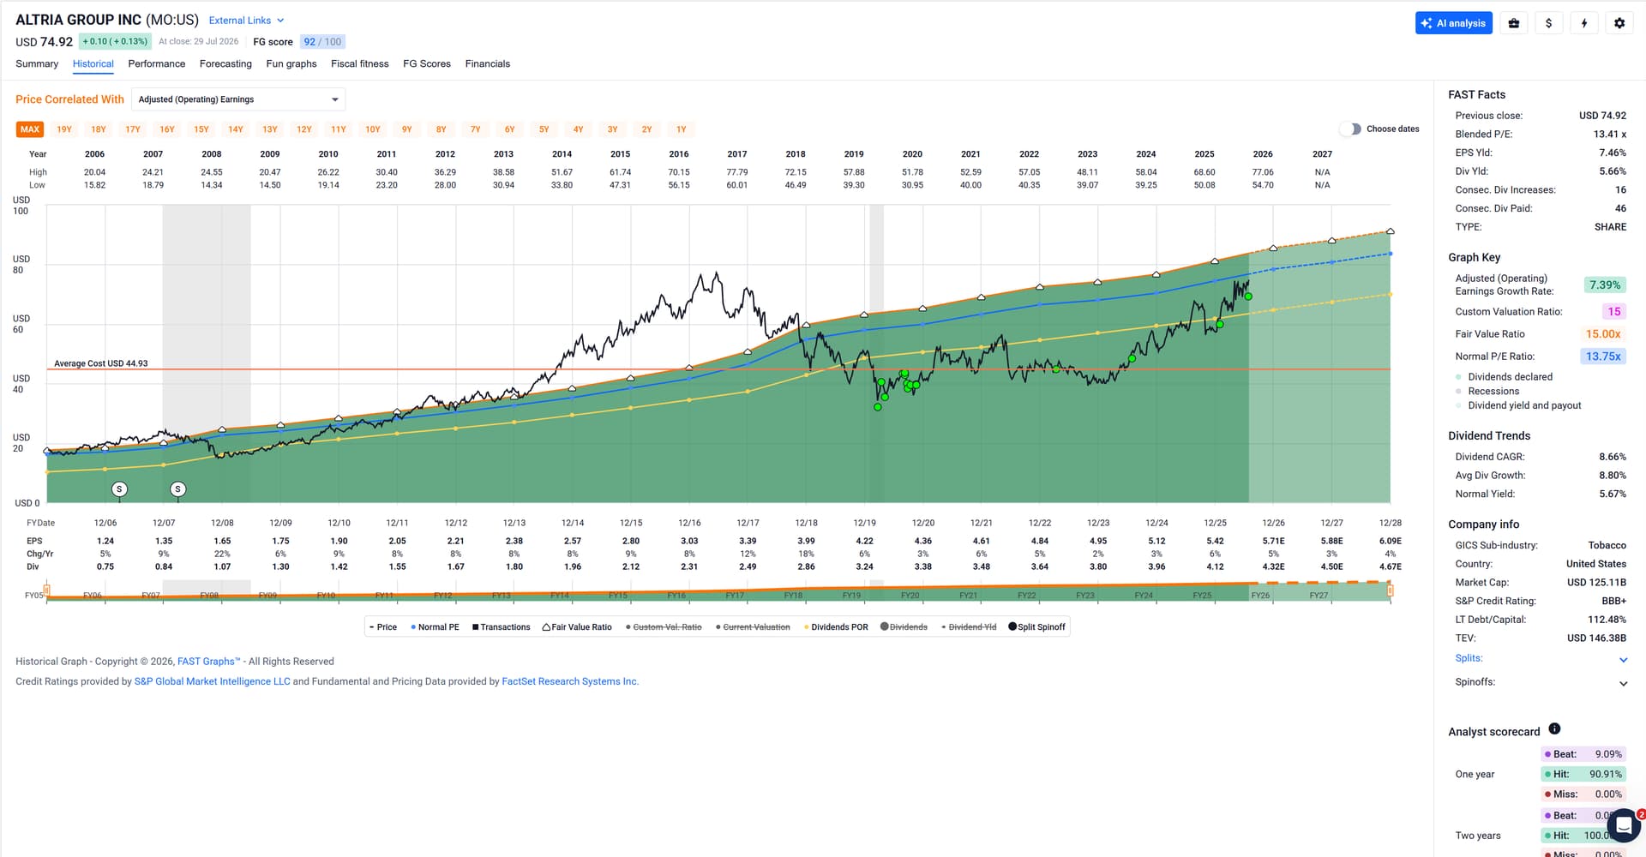
Task: Open the External Links dropdown
Action: [246, 21]
